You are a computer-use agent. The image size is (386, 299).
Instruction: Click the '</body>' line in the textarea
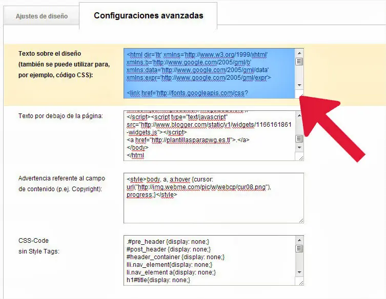coord(137,148)
